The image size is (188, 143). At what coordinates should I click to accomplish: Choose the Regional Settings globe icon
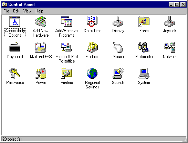tap(92, 73)
